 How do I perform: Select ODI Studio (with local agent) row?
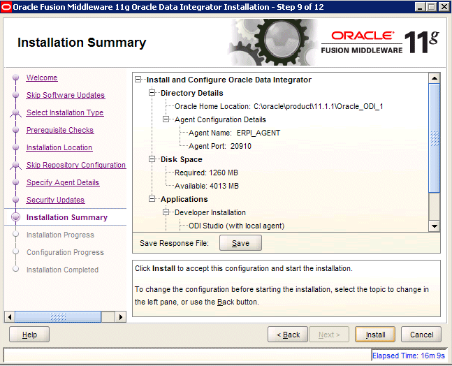pyautogui.click(x=237, y=226)
